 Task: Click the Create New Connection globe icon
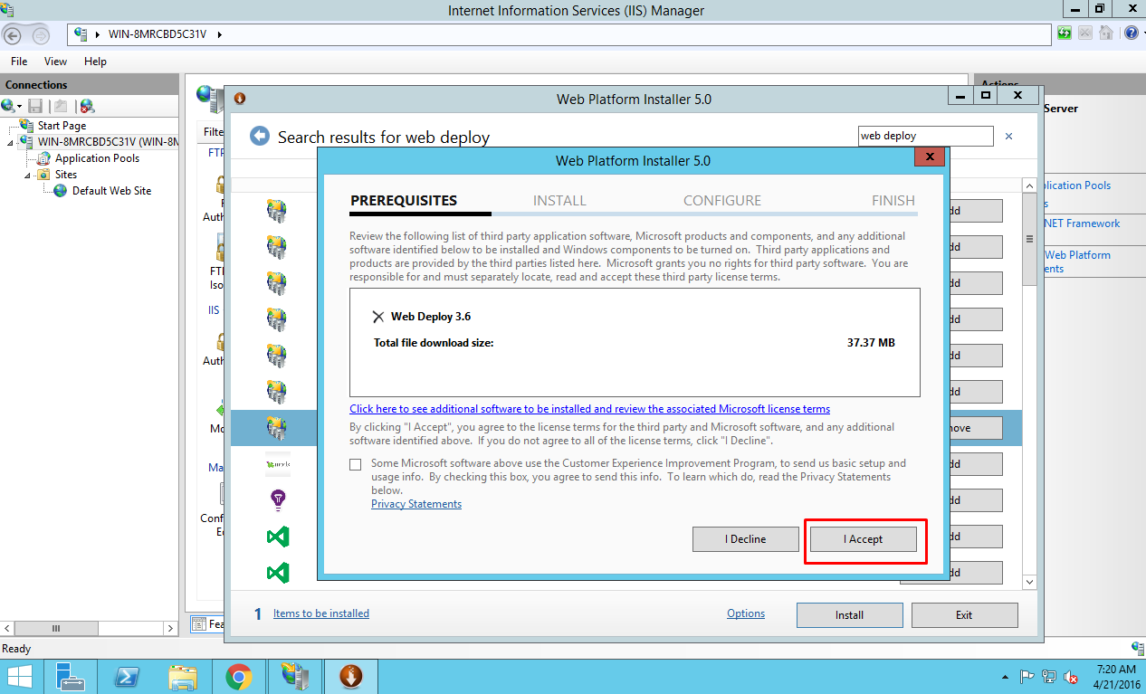point(9,106)
